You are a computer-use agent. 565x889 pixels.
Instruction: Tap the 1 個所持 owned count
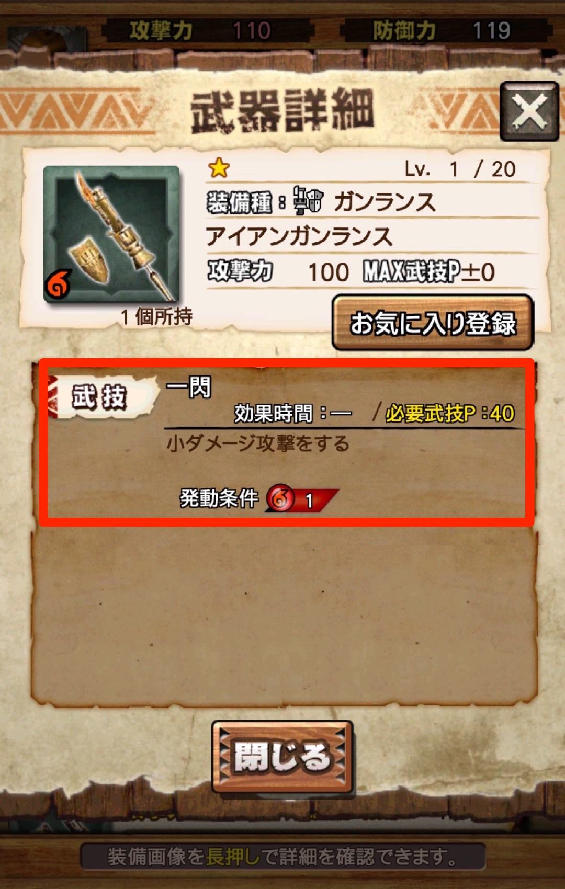point(156,316)
